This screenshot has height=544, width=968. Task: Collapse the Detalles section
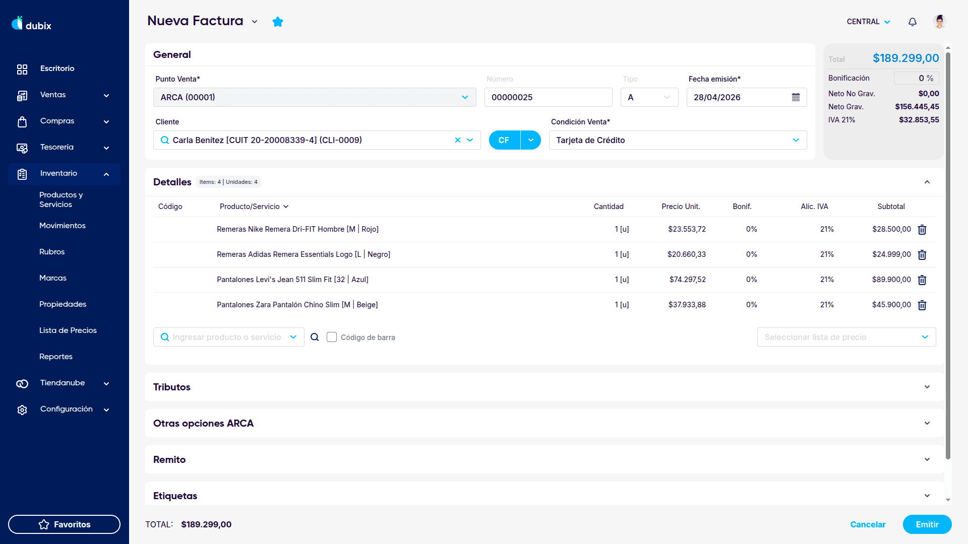coord(927,182)
